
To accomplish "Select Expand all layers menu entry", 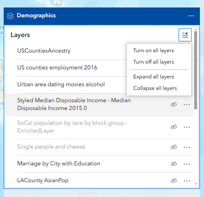I will point(154,77).
